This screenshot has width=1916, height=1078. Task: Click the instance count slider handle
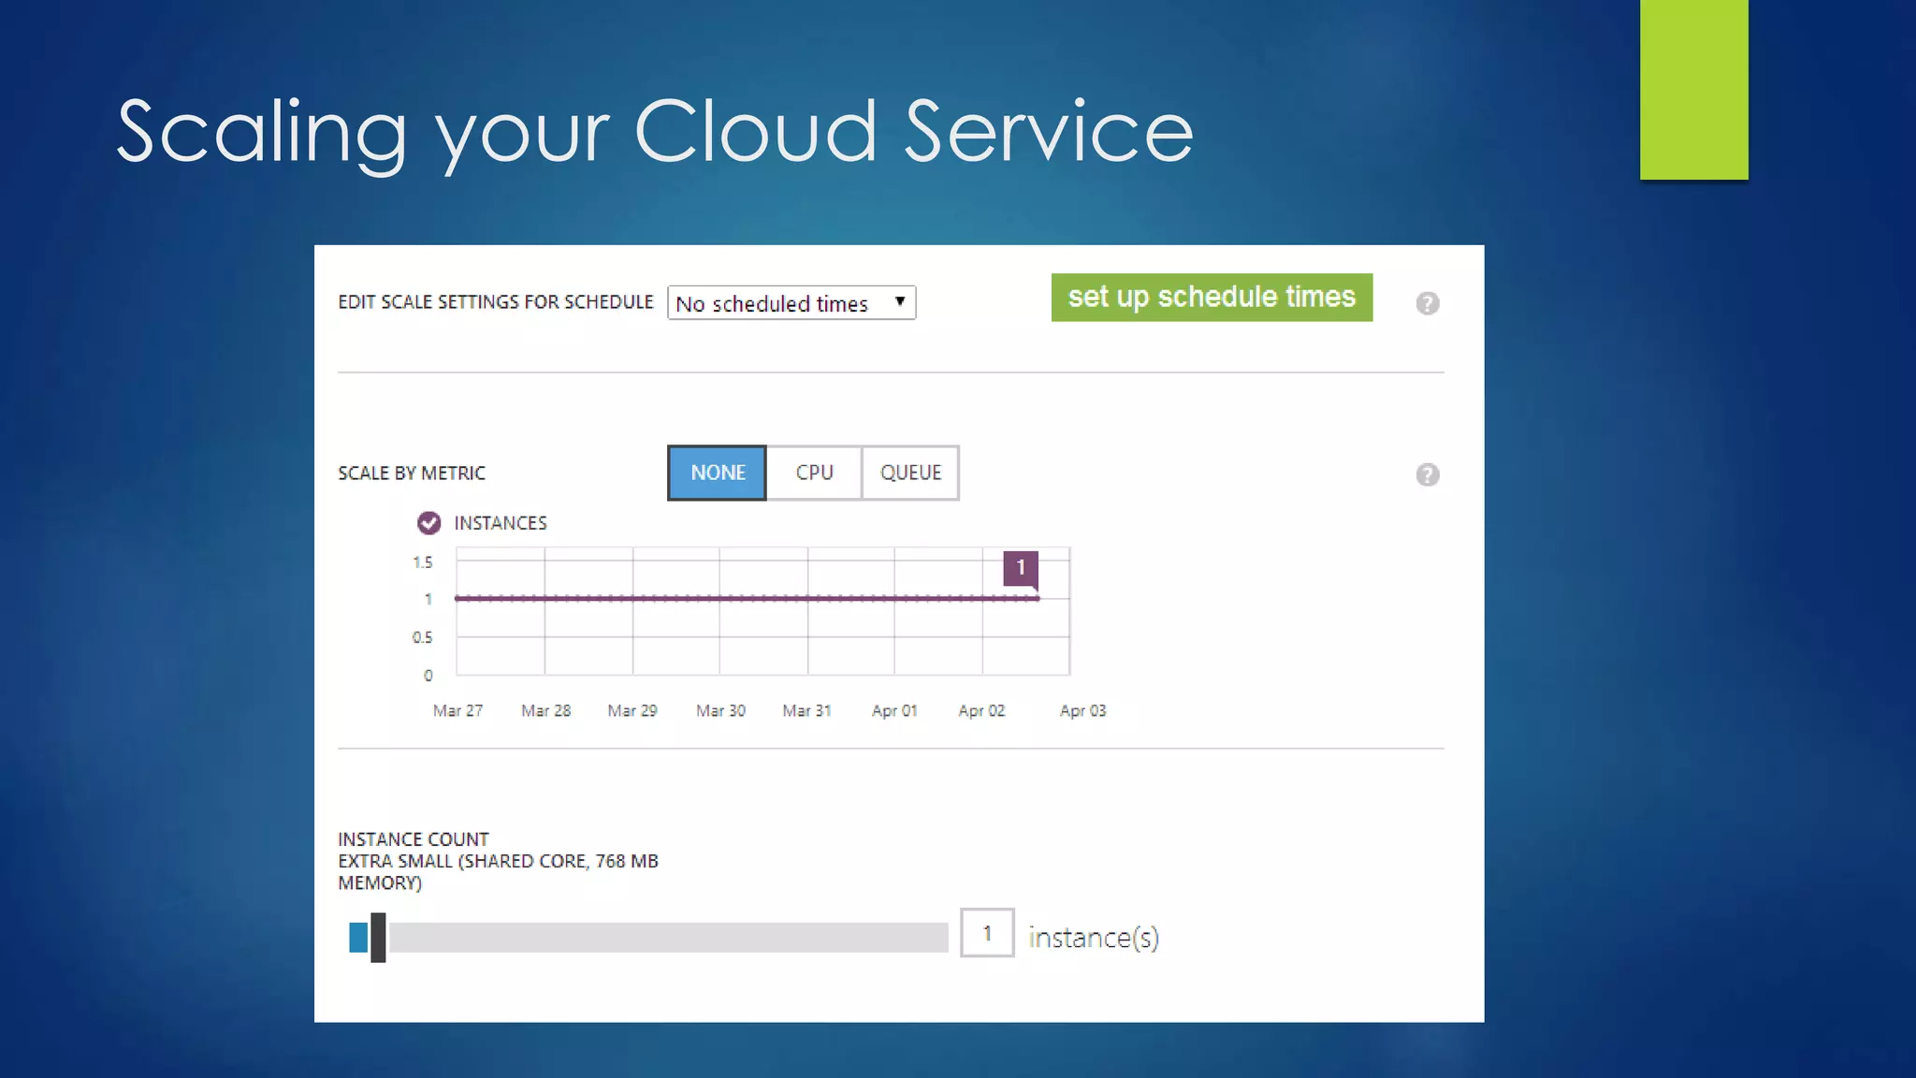378,937
